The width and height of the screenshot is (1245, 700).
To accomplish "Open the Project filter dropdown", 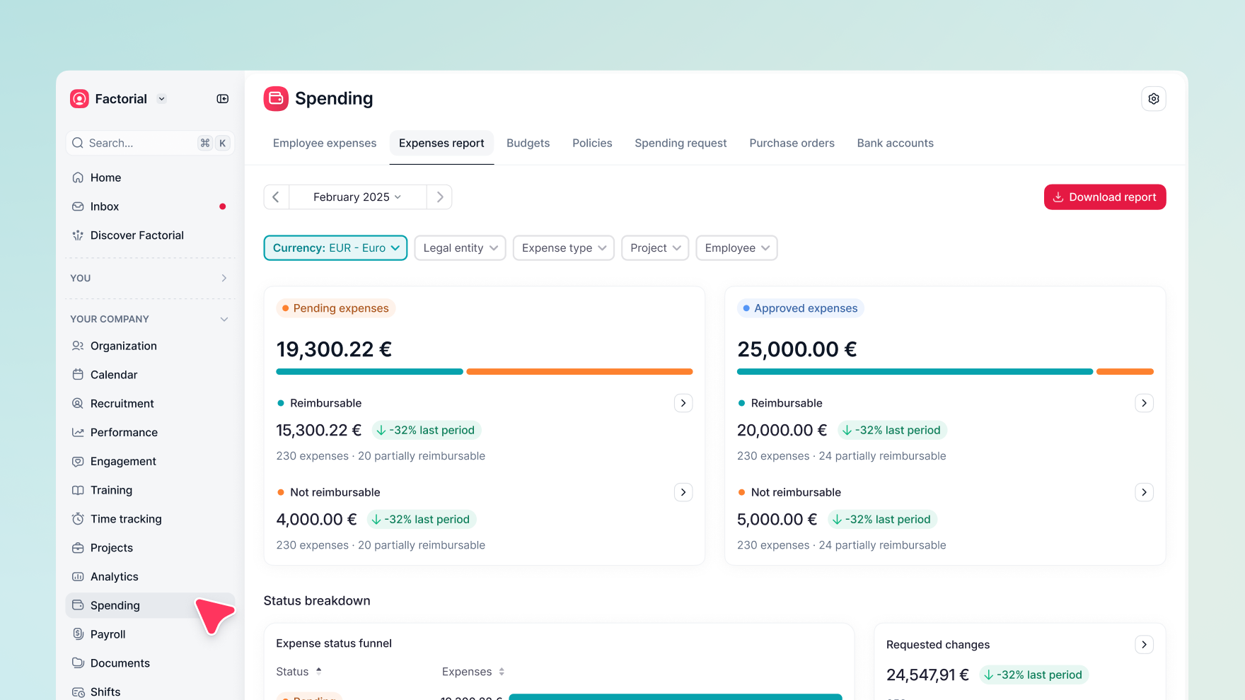I will coord(655,248).
